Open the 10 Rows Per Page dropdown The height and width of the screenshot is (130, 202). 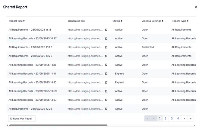tap(21, 119)
